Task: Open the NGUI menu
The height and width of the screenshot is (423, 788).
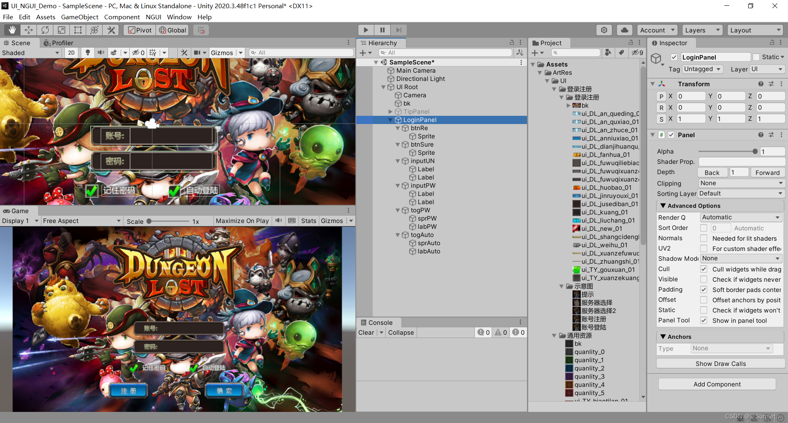Action: point(153,17)
